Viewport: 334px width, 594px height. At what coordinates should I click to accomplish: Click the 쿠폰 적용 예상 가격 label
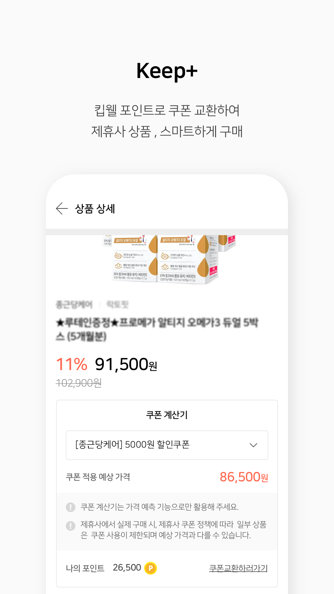point(98,477)
